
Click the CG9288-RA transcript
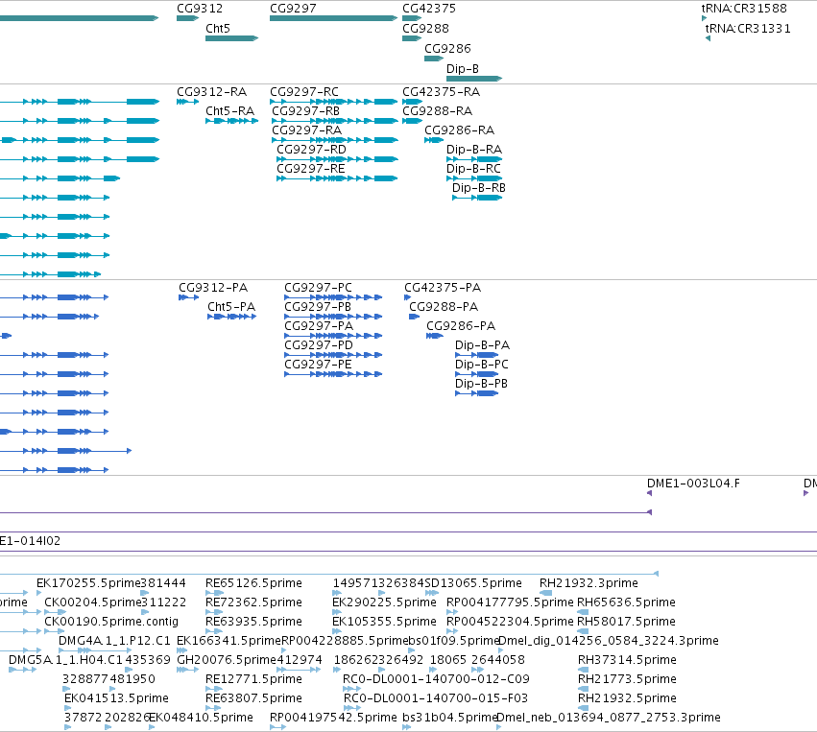tap(412, 121)
